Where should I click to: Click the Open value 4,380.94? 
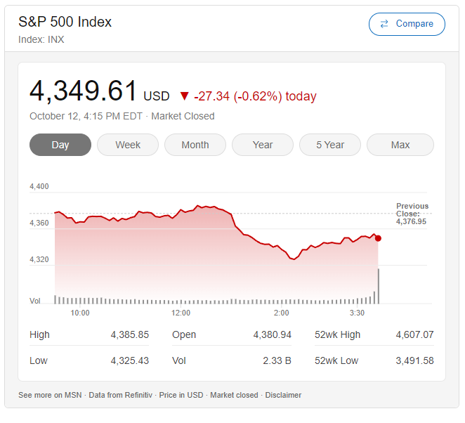(272, 334)
